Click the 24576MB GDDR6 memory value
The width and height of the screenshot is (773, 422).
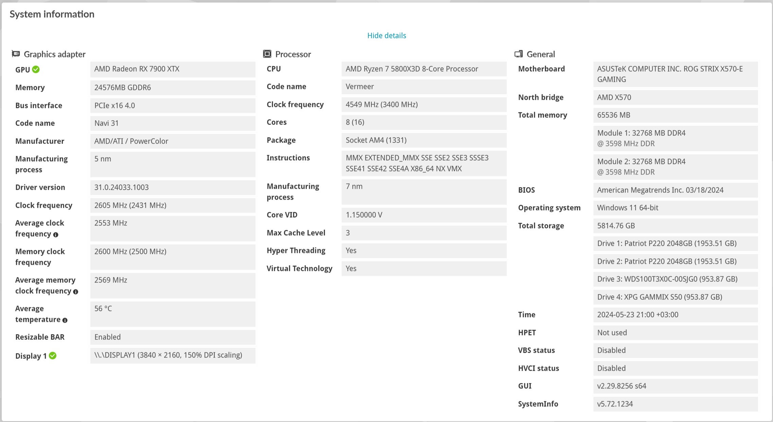click(173, 88)
